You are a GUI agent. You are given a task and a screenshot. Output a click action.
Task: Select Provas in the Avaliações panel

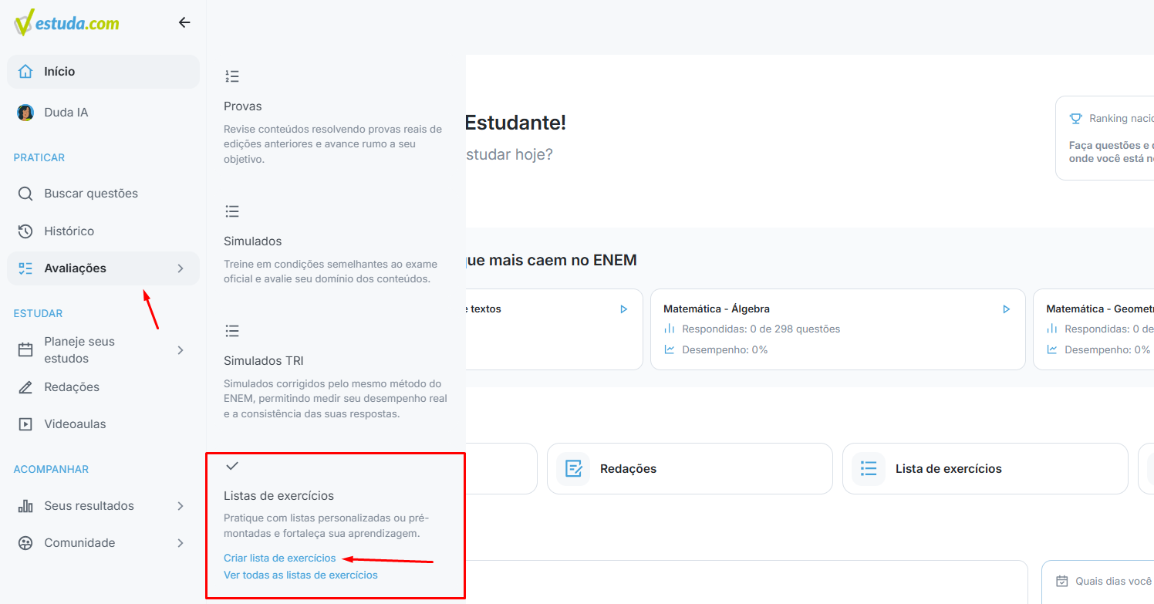pyautogui.click(x=243, y=106)
